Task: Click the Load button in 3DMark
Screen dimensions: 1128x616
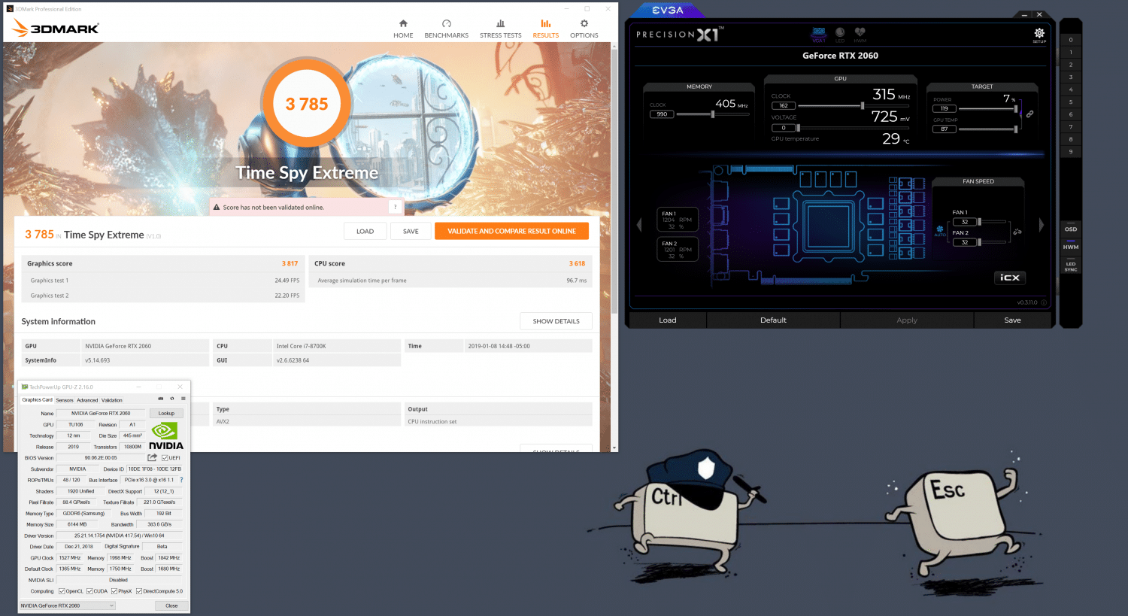Action: point(365,231)
